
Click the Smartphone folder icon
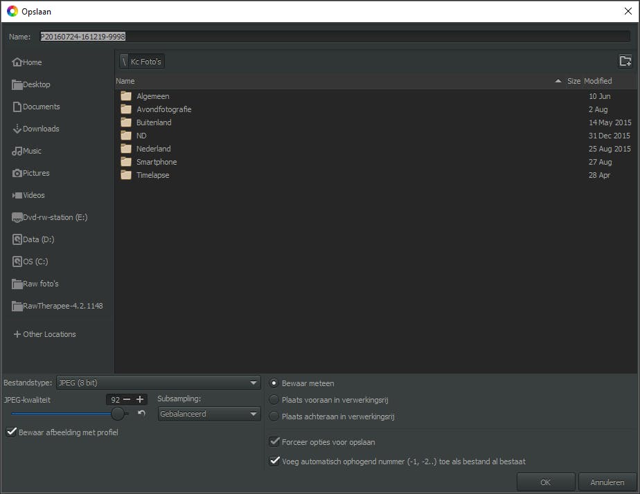126,162
